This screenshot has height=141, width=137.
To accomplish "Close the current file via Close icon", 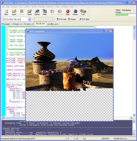I will coord(29,12).
